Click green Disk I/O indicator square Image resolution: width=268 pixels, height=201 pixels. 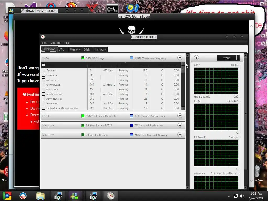(x=83, y=116)
